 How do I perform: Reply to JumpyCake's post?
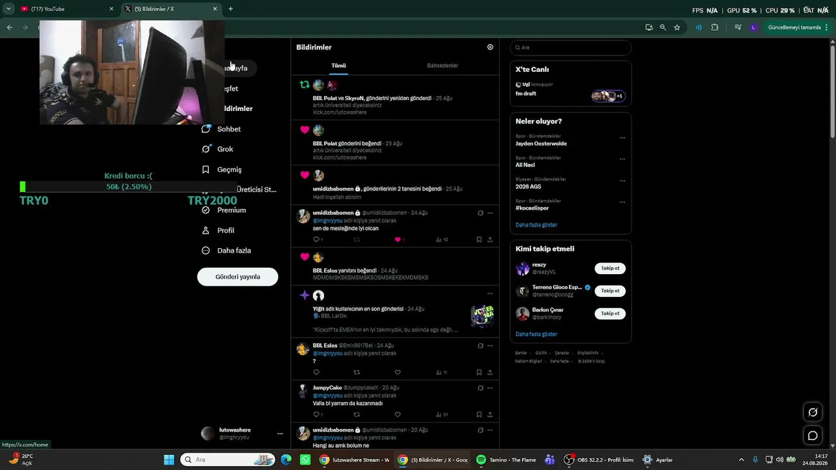pos(318,415)
